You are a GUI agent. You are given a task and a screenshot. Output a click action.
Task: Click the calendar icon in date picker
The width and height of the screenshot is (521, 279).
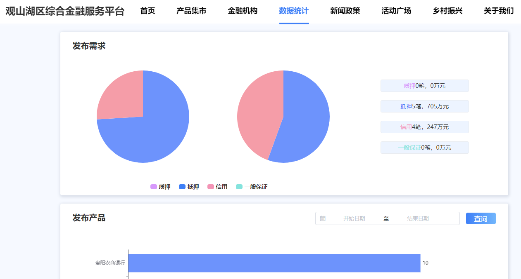coord(323,218)
